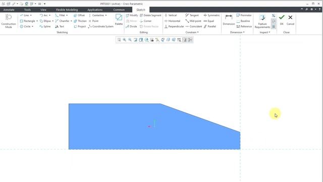Select the Coordinate System tool
Image resolution: width=323 pixels, height=182 pixels.
[x=101, y=26]
